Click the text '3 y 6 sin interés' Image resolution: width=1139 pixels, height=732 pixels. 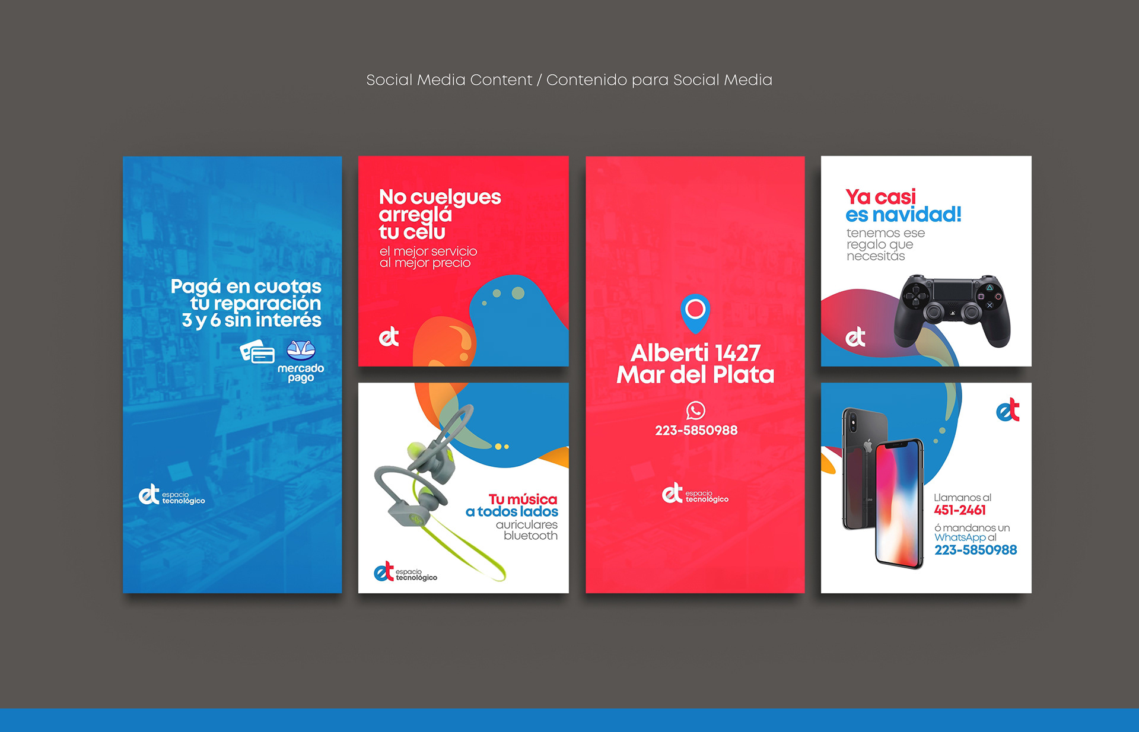point(252,320)
